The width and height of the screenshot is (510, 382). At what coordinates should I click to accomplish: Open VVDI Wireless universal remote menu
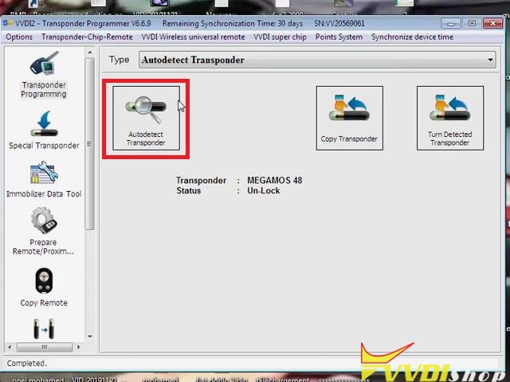click(193, 37)
